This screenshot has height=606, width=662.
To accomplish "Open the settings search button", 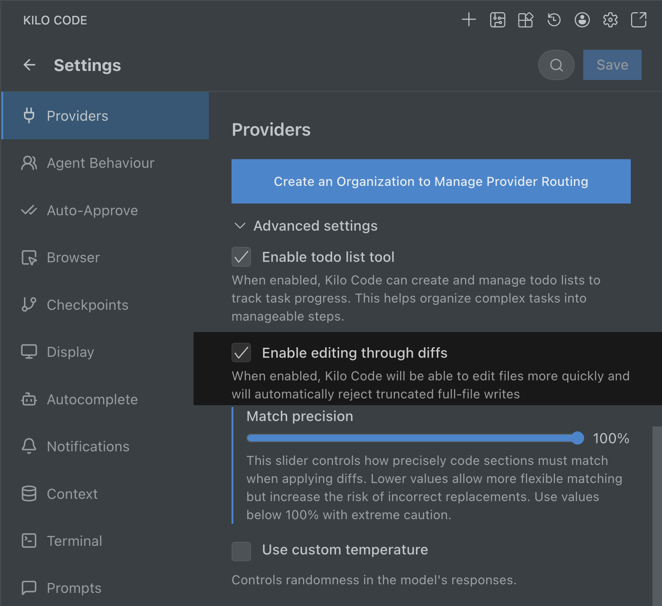I will click(556, 65).
